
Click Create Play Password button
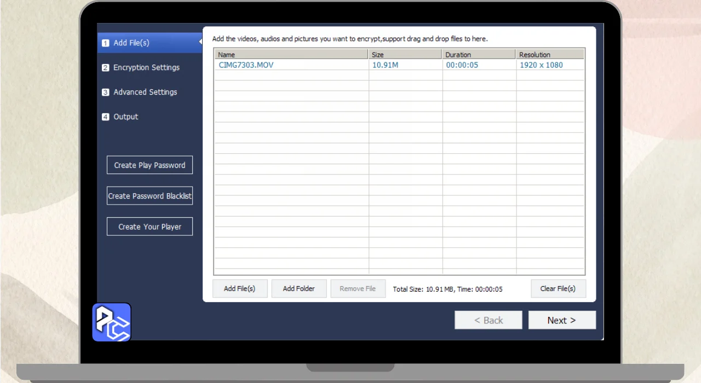click(x=150, y=165)
